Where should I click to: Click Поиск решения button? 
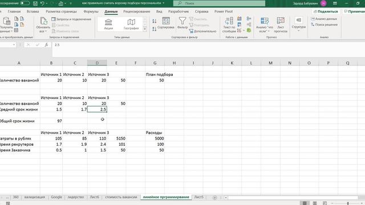[325, 24]
